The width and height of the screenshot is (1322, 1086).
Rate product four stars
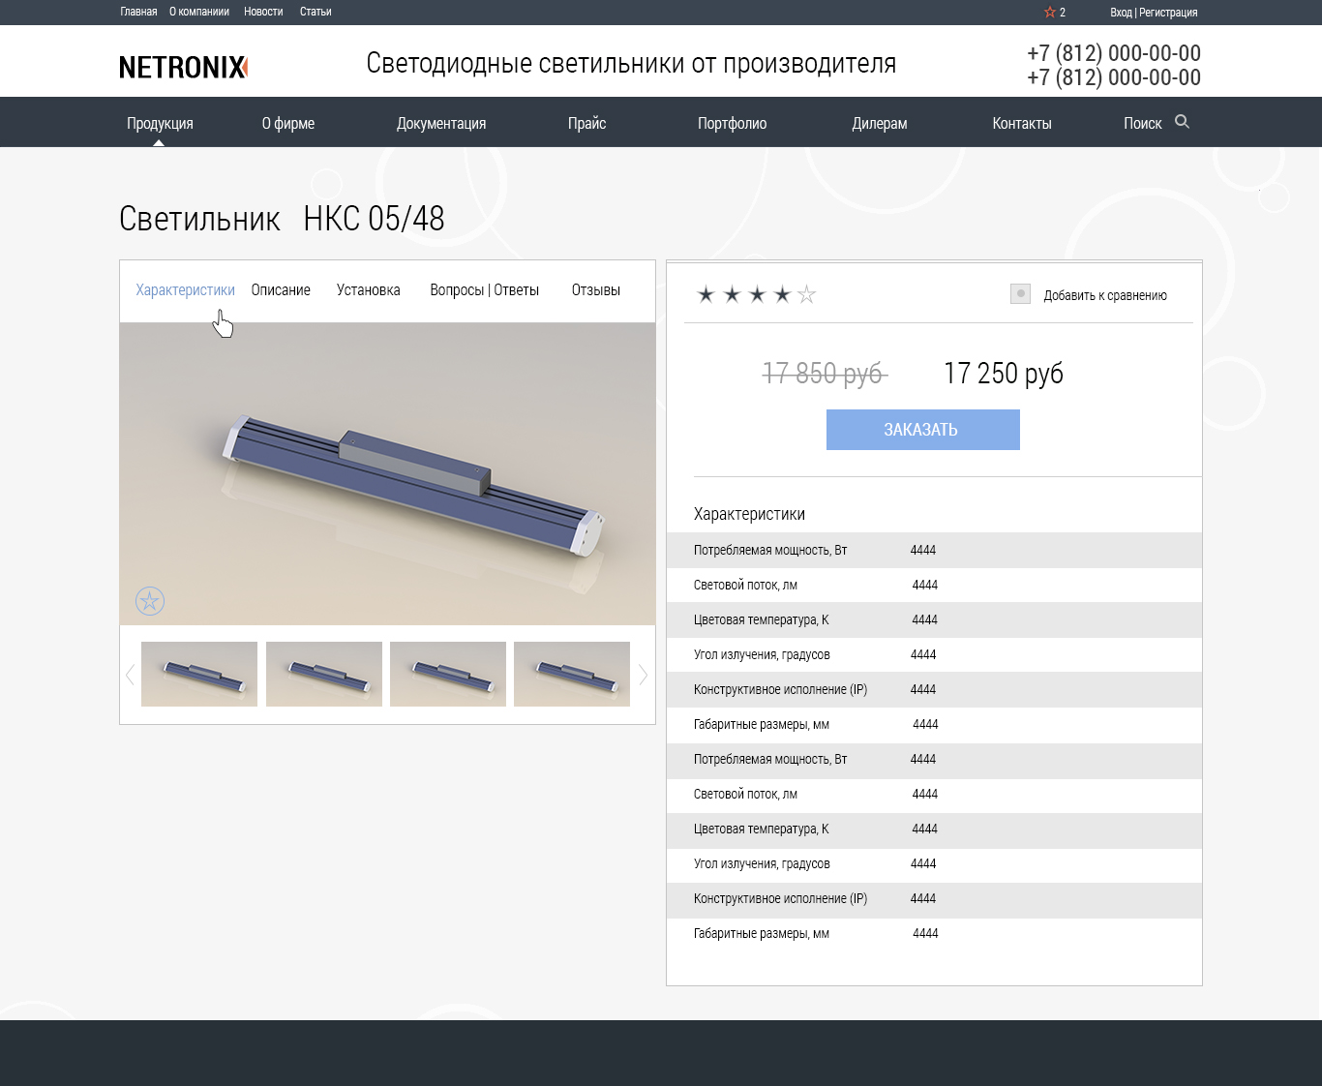coord(782,294)
